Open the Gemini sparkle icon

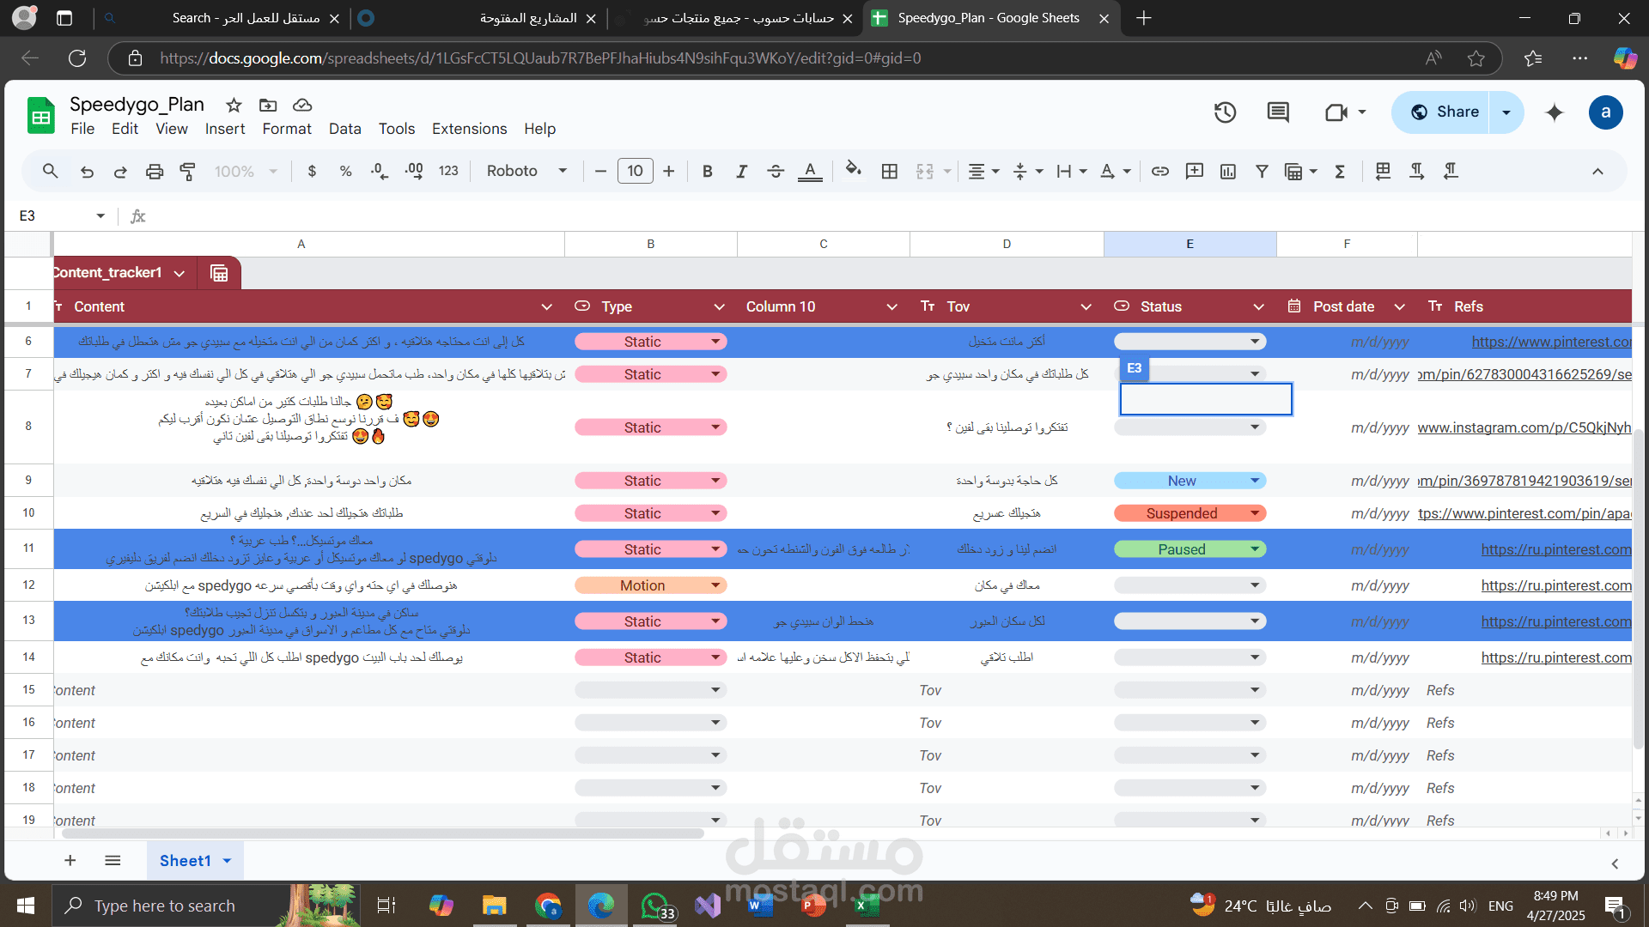click(x=1555, y=112)
